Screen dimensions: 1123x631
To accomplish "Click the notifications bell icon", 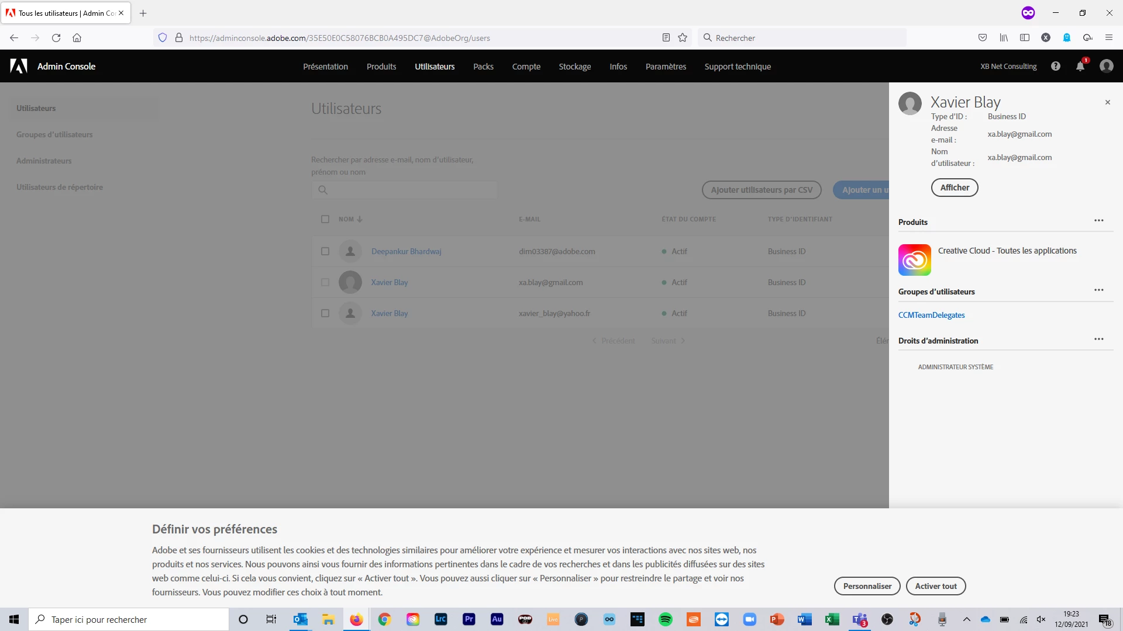I will [x=1080, y=67].
